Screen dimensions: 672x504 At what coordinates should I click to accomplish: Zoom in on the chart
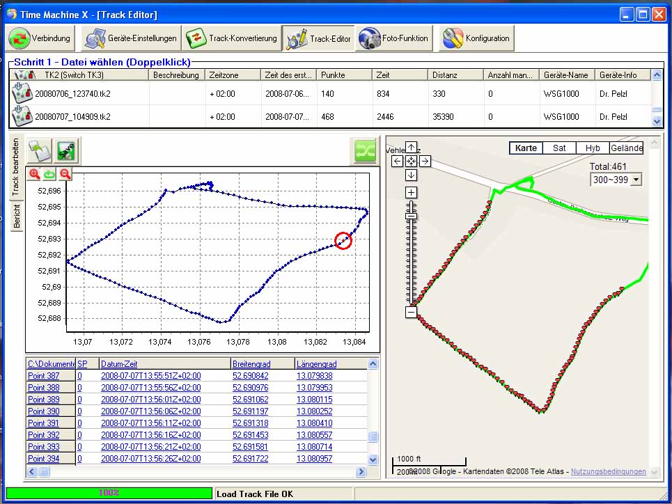click(x=34, y=174)
